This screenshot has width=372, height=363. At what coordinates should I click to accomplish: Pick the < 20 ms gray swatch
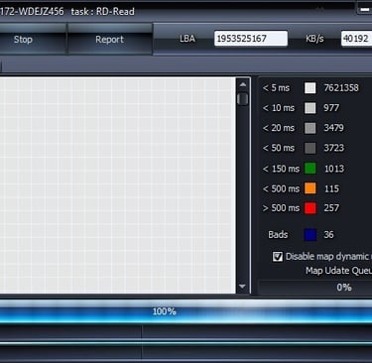[x=310, y=128]
